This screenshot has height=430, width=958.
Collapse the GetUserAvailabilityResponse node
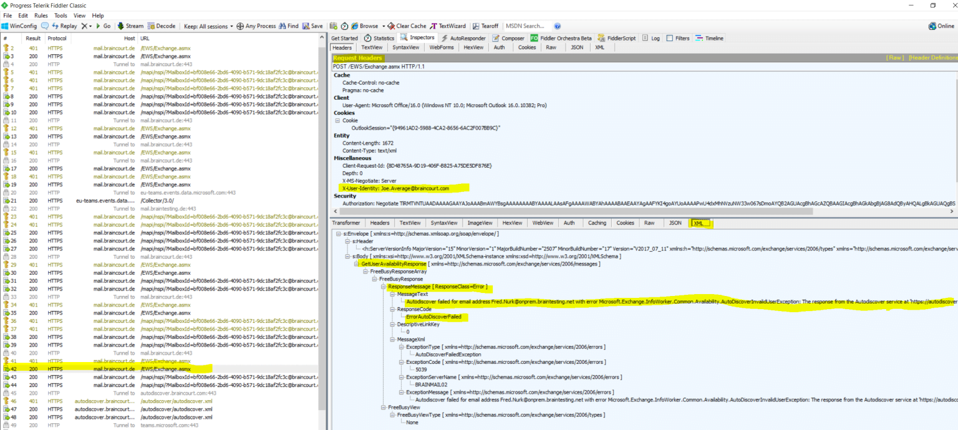click(x=356, y=264)
